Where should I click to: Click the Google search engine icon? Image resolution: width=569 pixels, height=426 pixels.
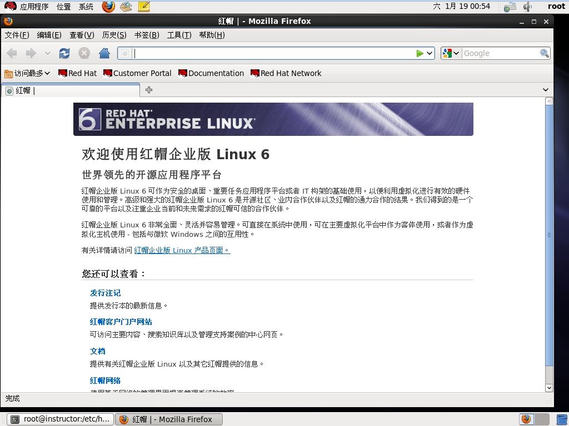[x=447, y=53]
